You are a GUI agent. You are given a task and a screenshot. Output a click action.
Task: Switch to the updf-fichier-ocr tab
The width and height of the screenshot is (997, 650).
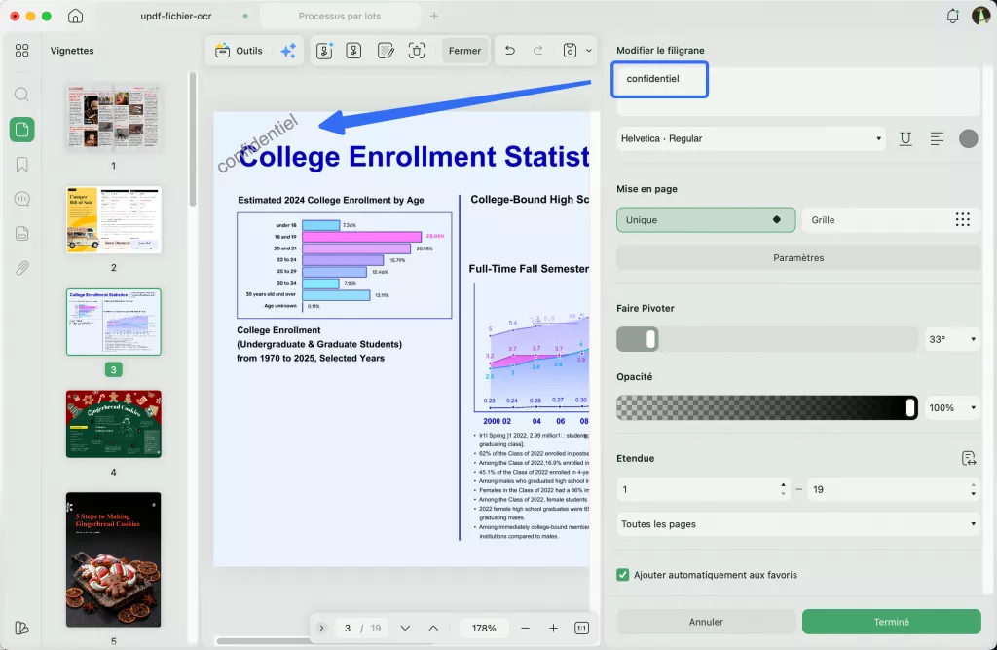coord(176,16)
